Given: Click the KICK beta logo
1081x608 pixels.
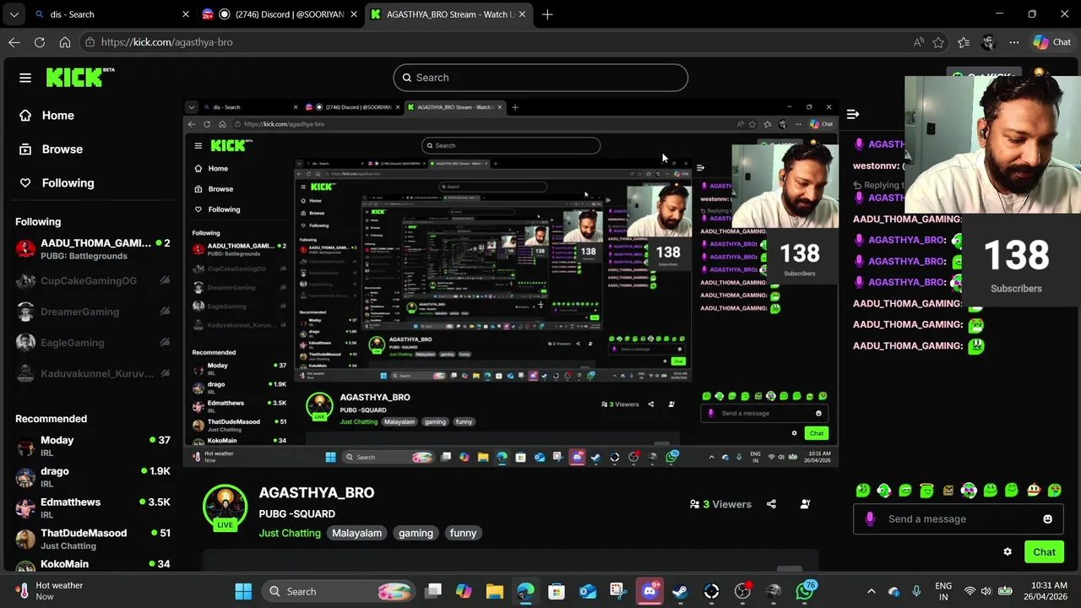Looking at the screenshot, I should pos(80,77).
